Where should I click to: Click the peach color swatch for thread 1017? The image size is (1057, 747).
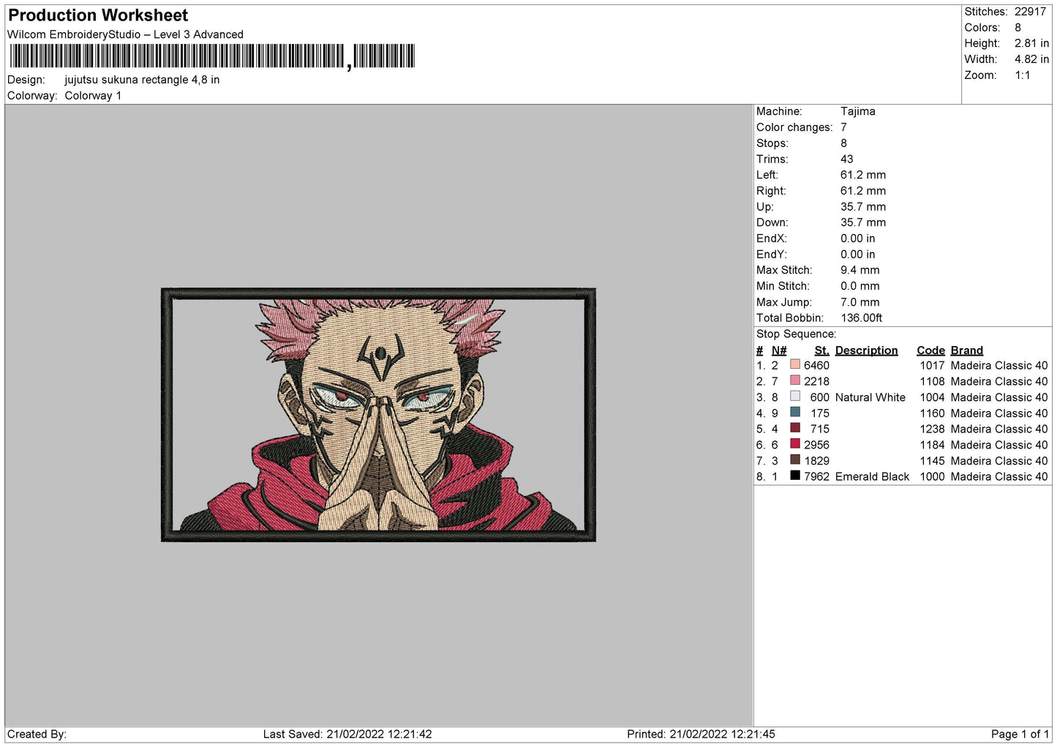point(794,364)
